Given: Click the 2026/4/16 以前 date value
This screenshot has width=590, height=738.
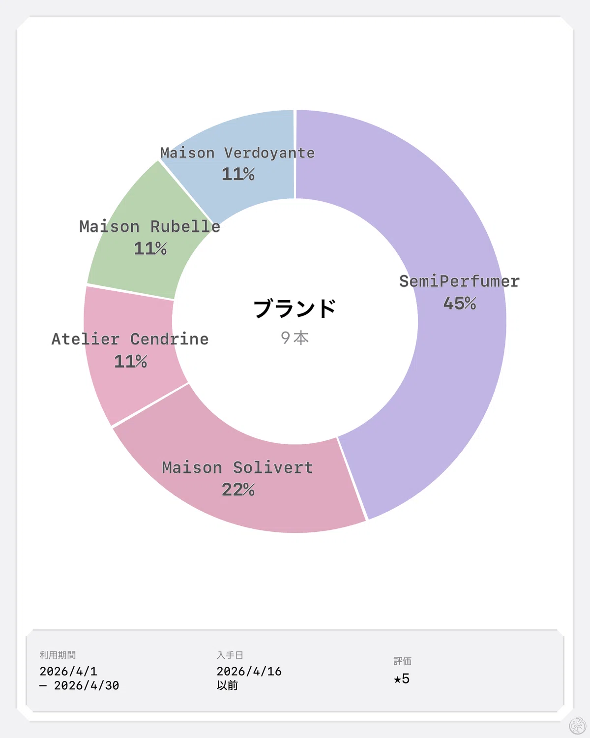Looking at the screenshot, I should [249, 678].
